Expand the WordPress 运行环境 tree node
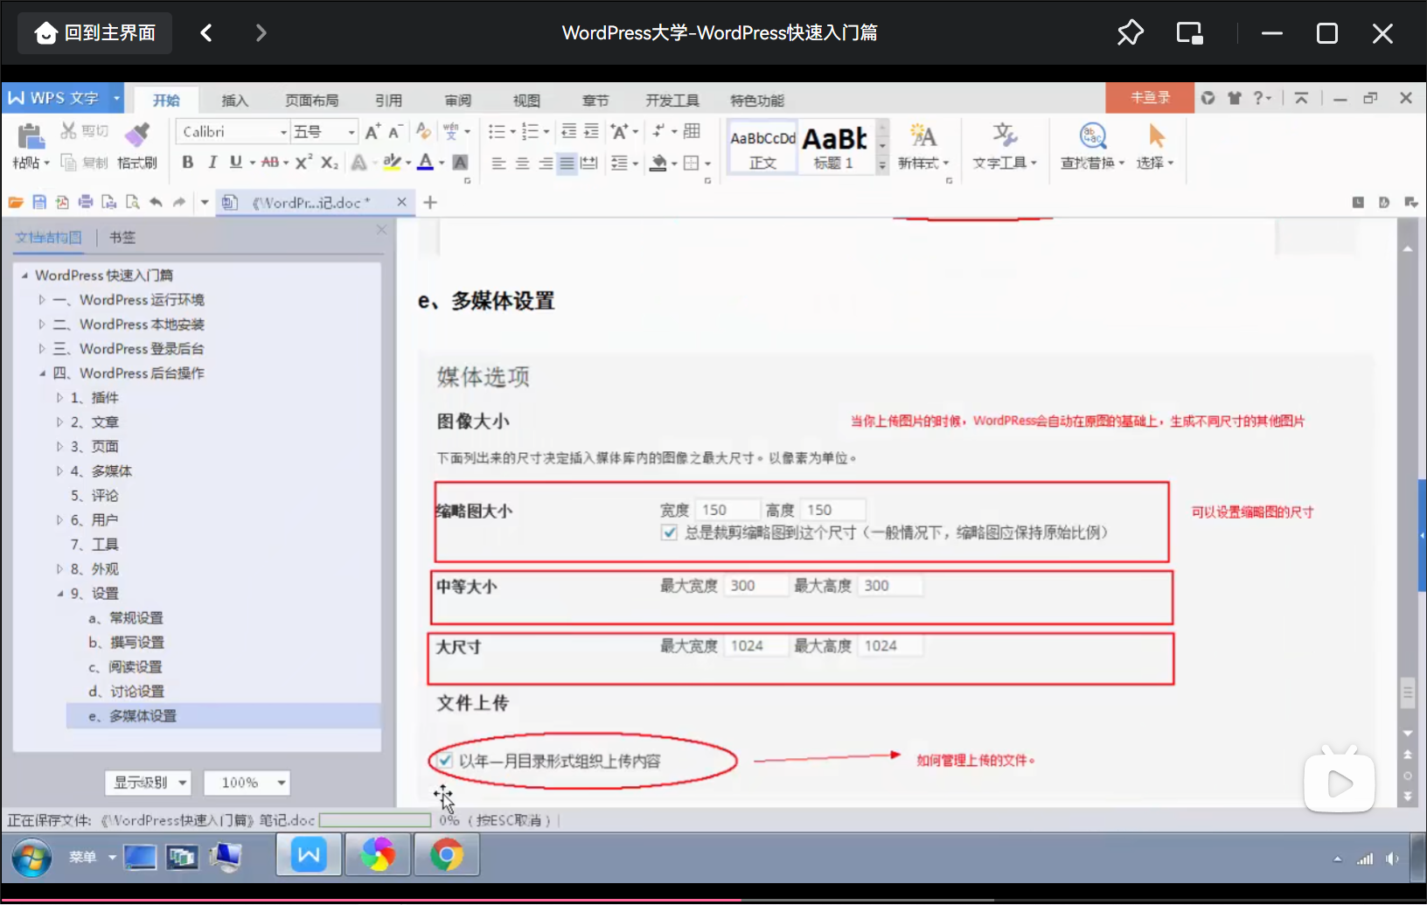Image resolution: width=1427 pixels, height=905 pixels. pos(42,300)
